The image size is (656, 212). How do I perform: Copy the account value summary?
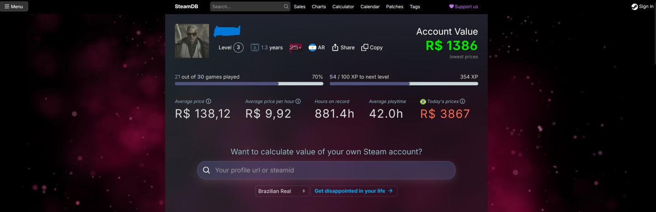tap(372, 47)
